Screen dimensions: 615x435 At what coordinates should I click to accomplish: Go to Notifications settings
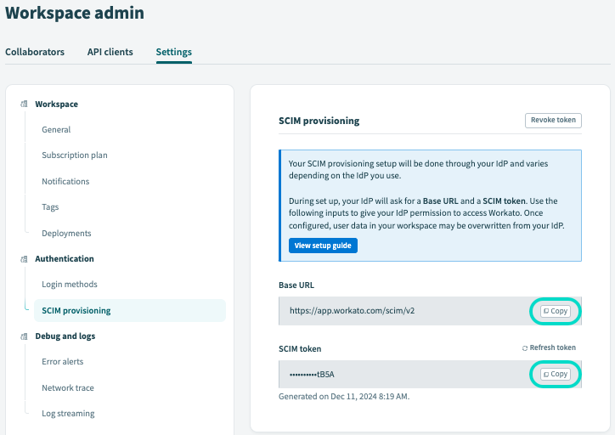pos(65,181)
